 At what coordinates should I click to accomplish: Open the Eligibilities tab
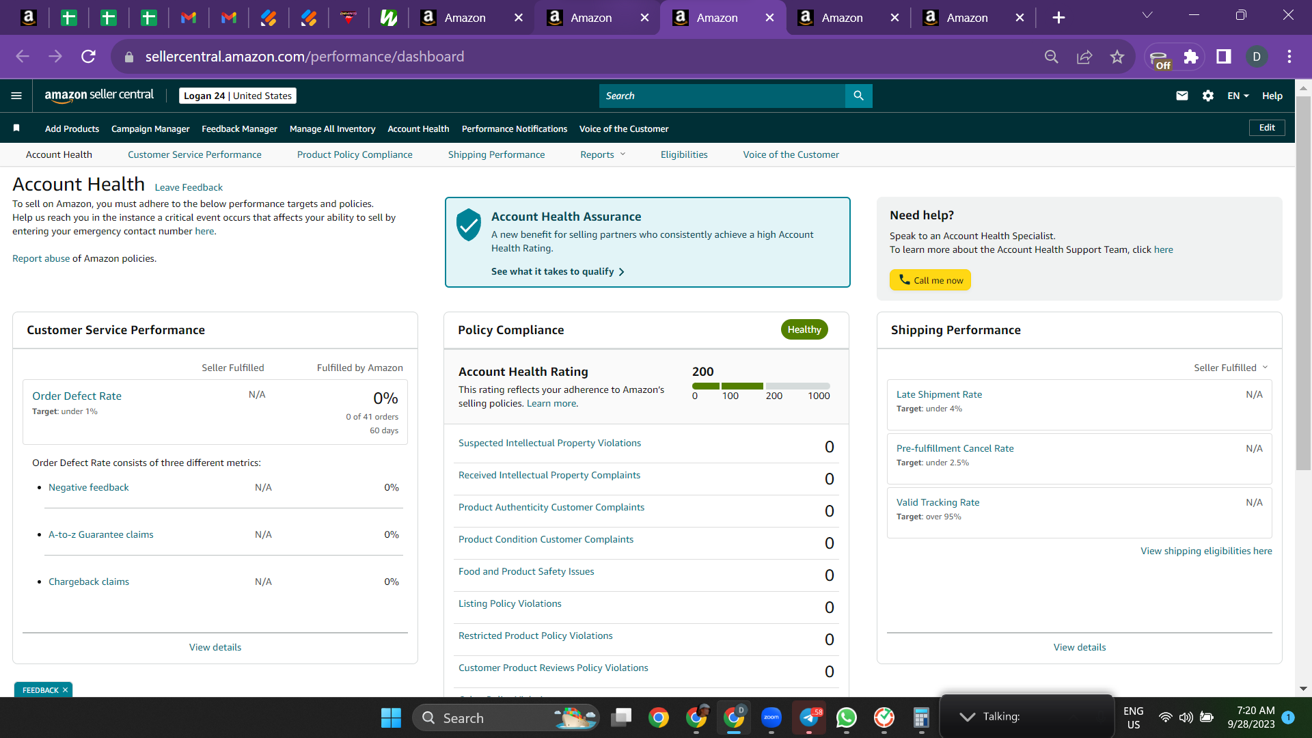pos(684,154)
